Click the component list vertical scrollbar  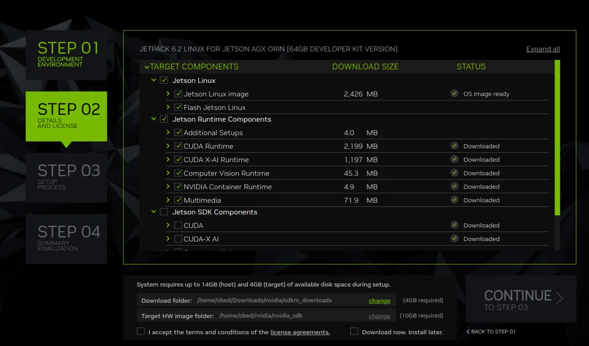[x=557, y=138]
